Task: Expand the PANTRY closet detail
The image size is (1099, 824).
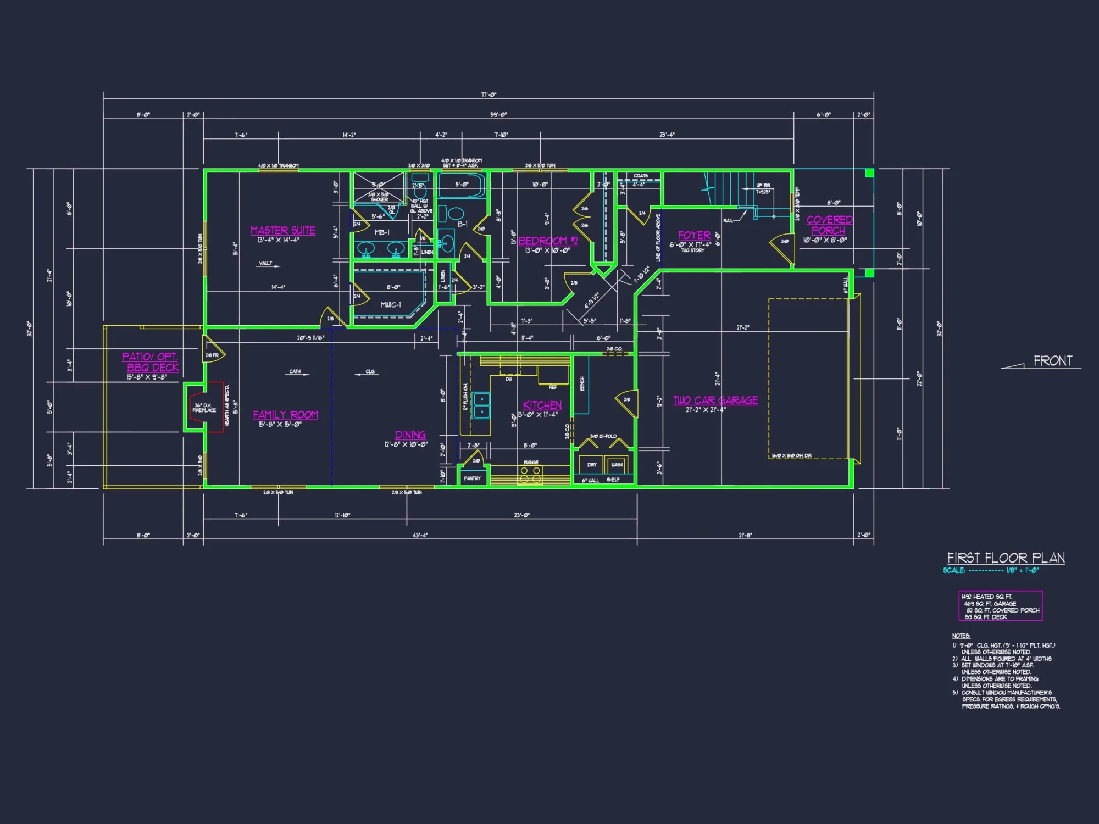Action: click(x=471, y=478)
